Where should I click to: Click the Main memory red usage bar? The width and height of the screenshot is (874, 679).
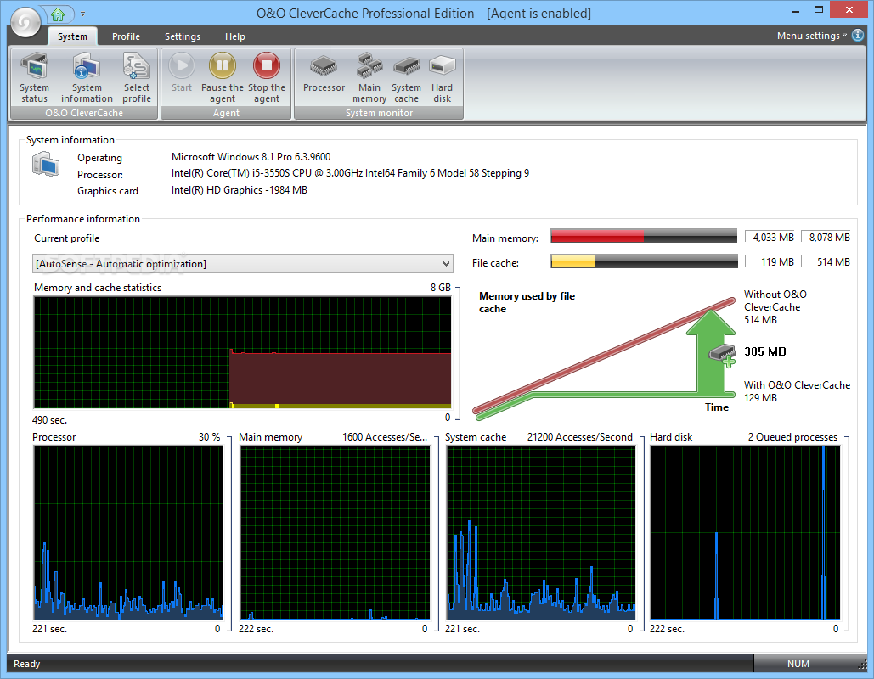(x=644, y=236)
